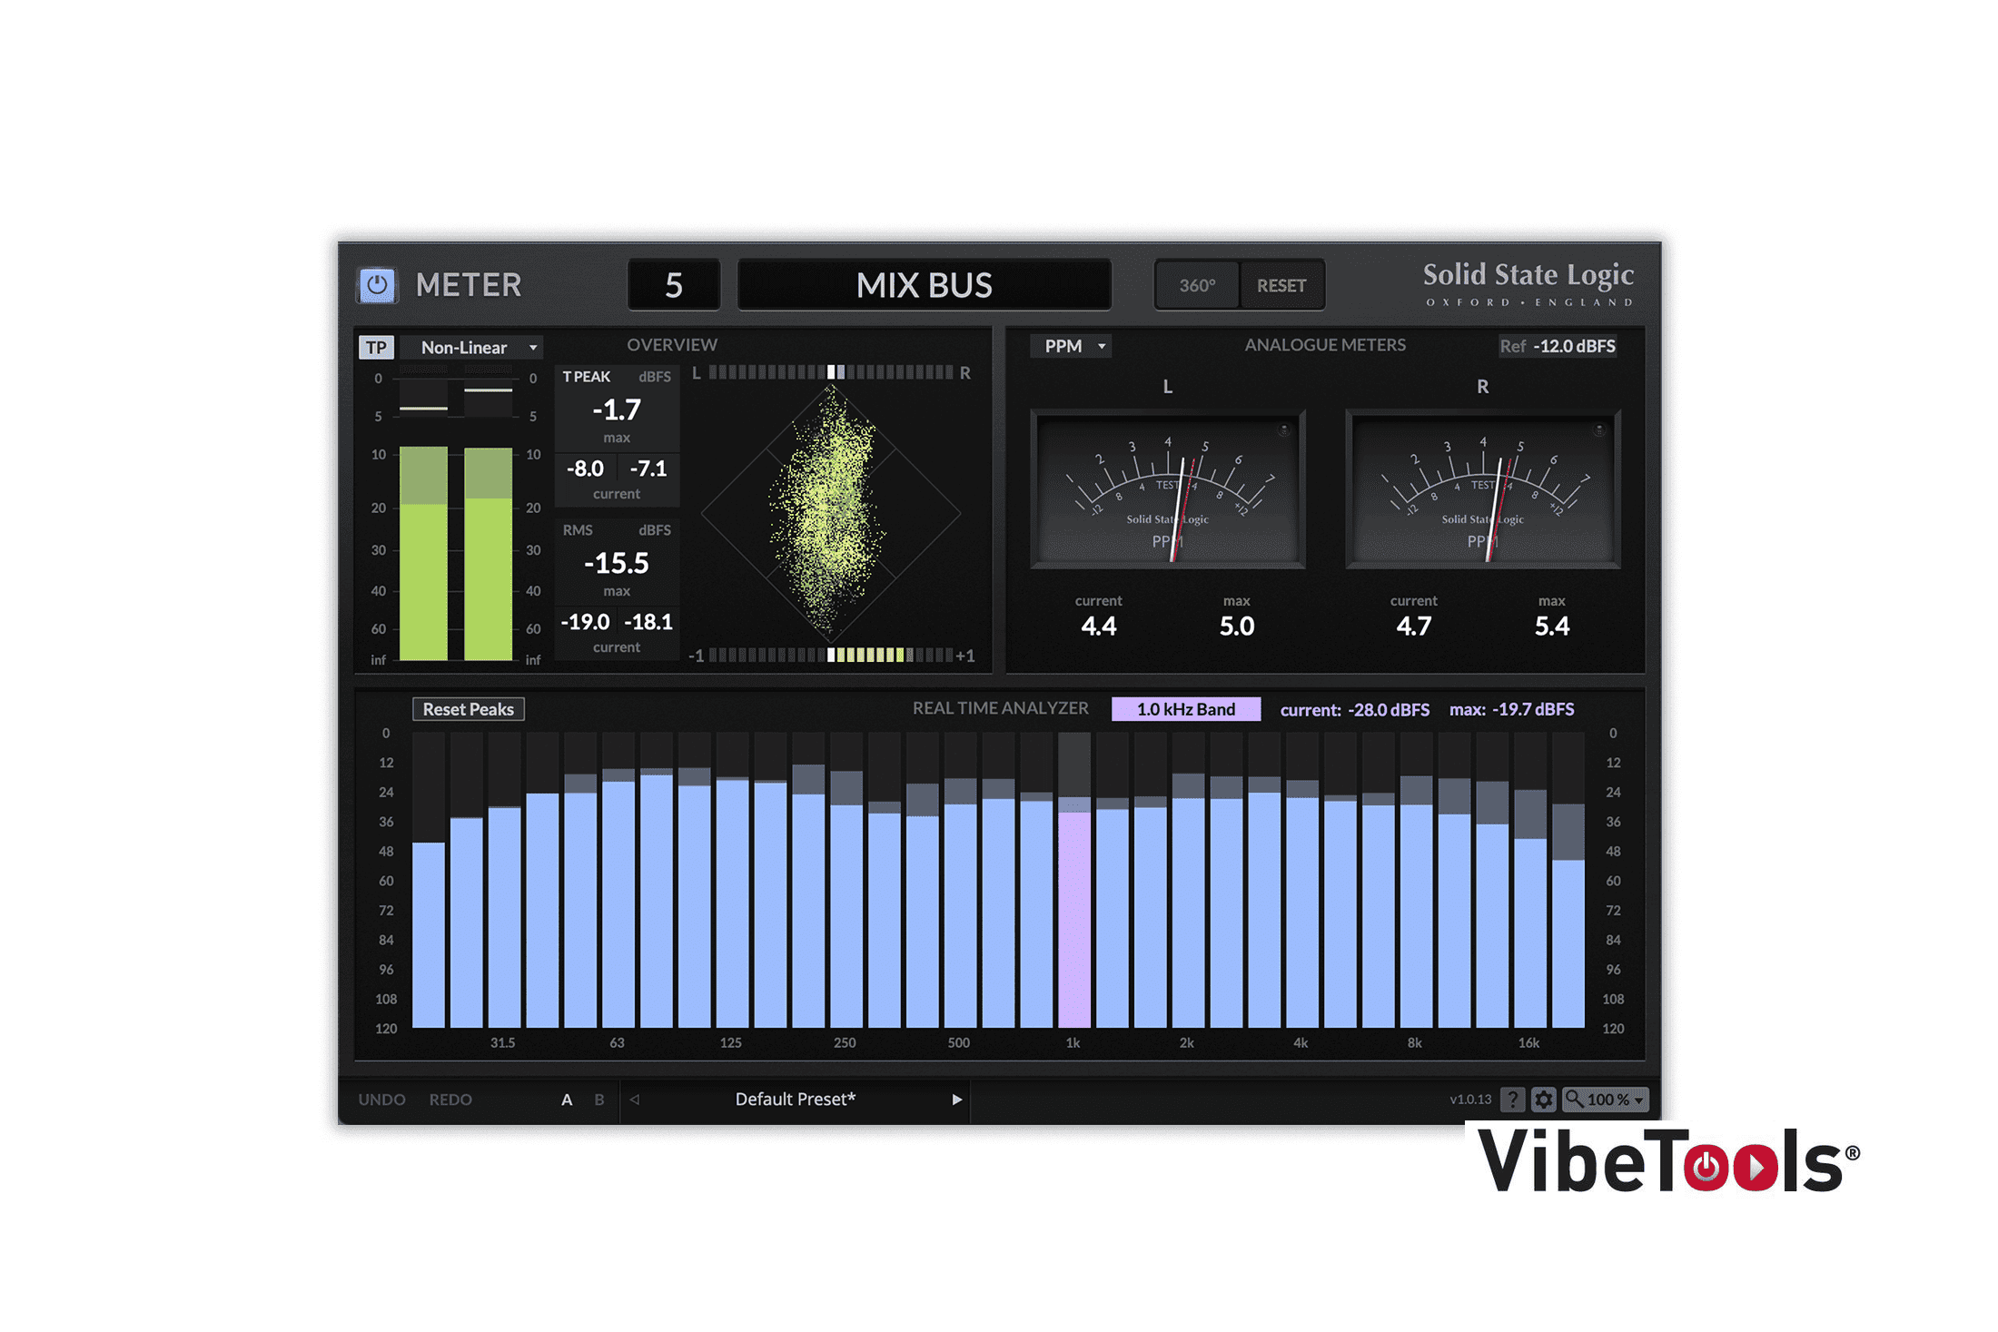The width and height of the screenshot is (1998, 1332).
Task: Click the right R analogue PPM meter
Action: pyautogui.click(x=1483, y=489)
